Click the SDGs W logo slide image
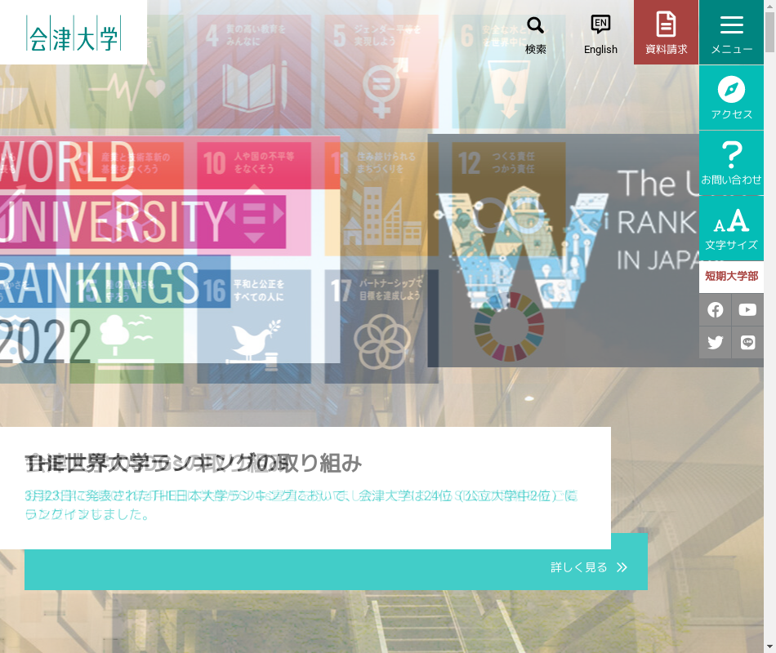The width and height of the screenshot is (776, 653). tap(563, 250)
